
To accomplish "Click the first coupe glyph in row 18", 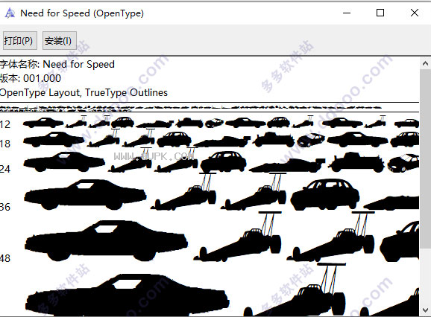I will (x=54, y=139).
